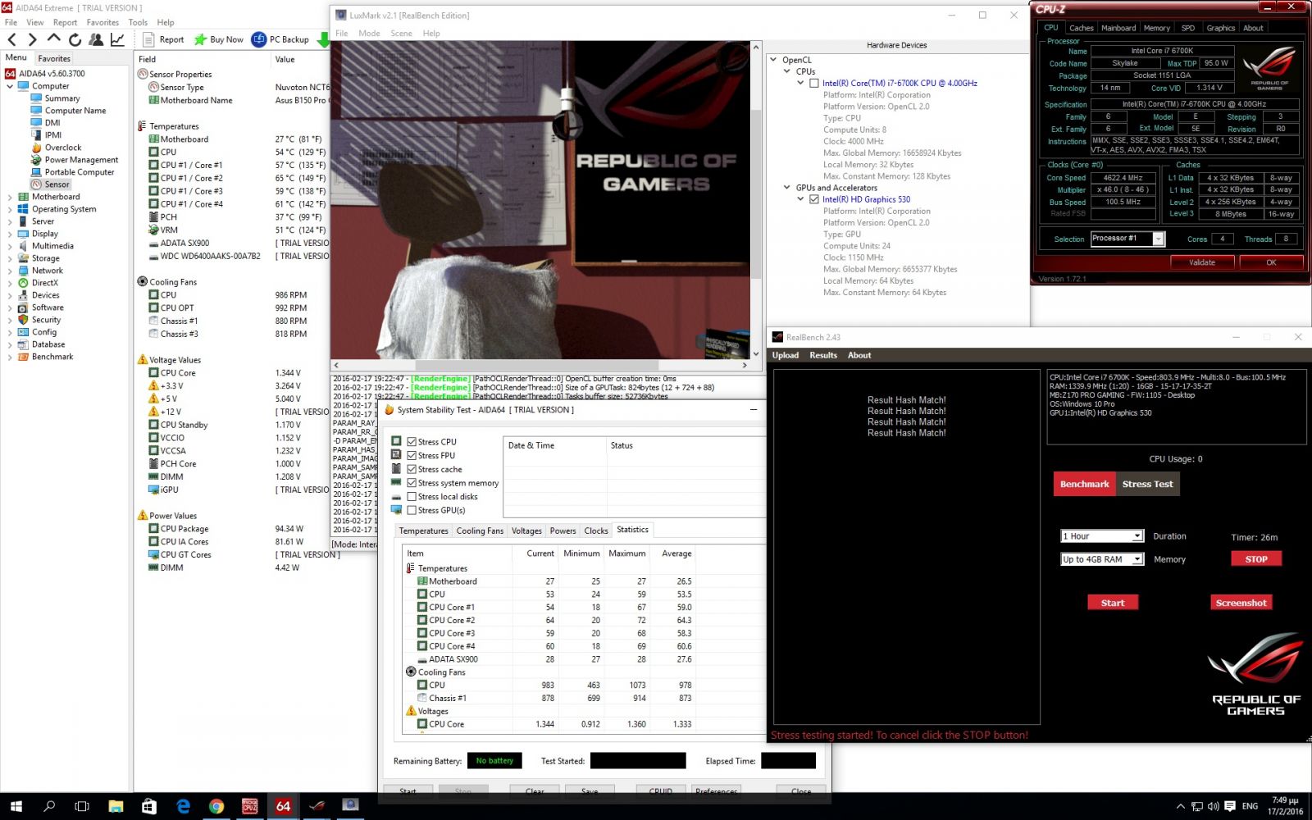Switch to Favorites tab in AIDA64
This screenshot has height=820, width=1312.
pyautogui.click(x=54, y=59)
